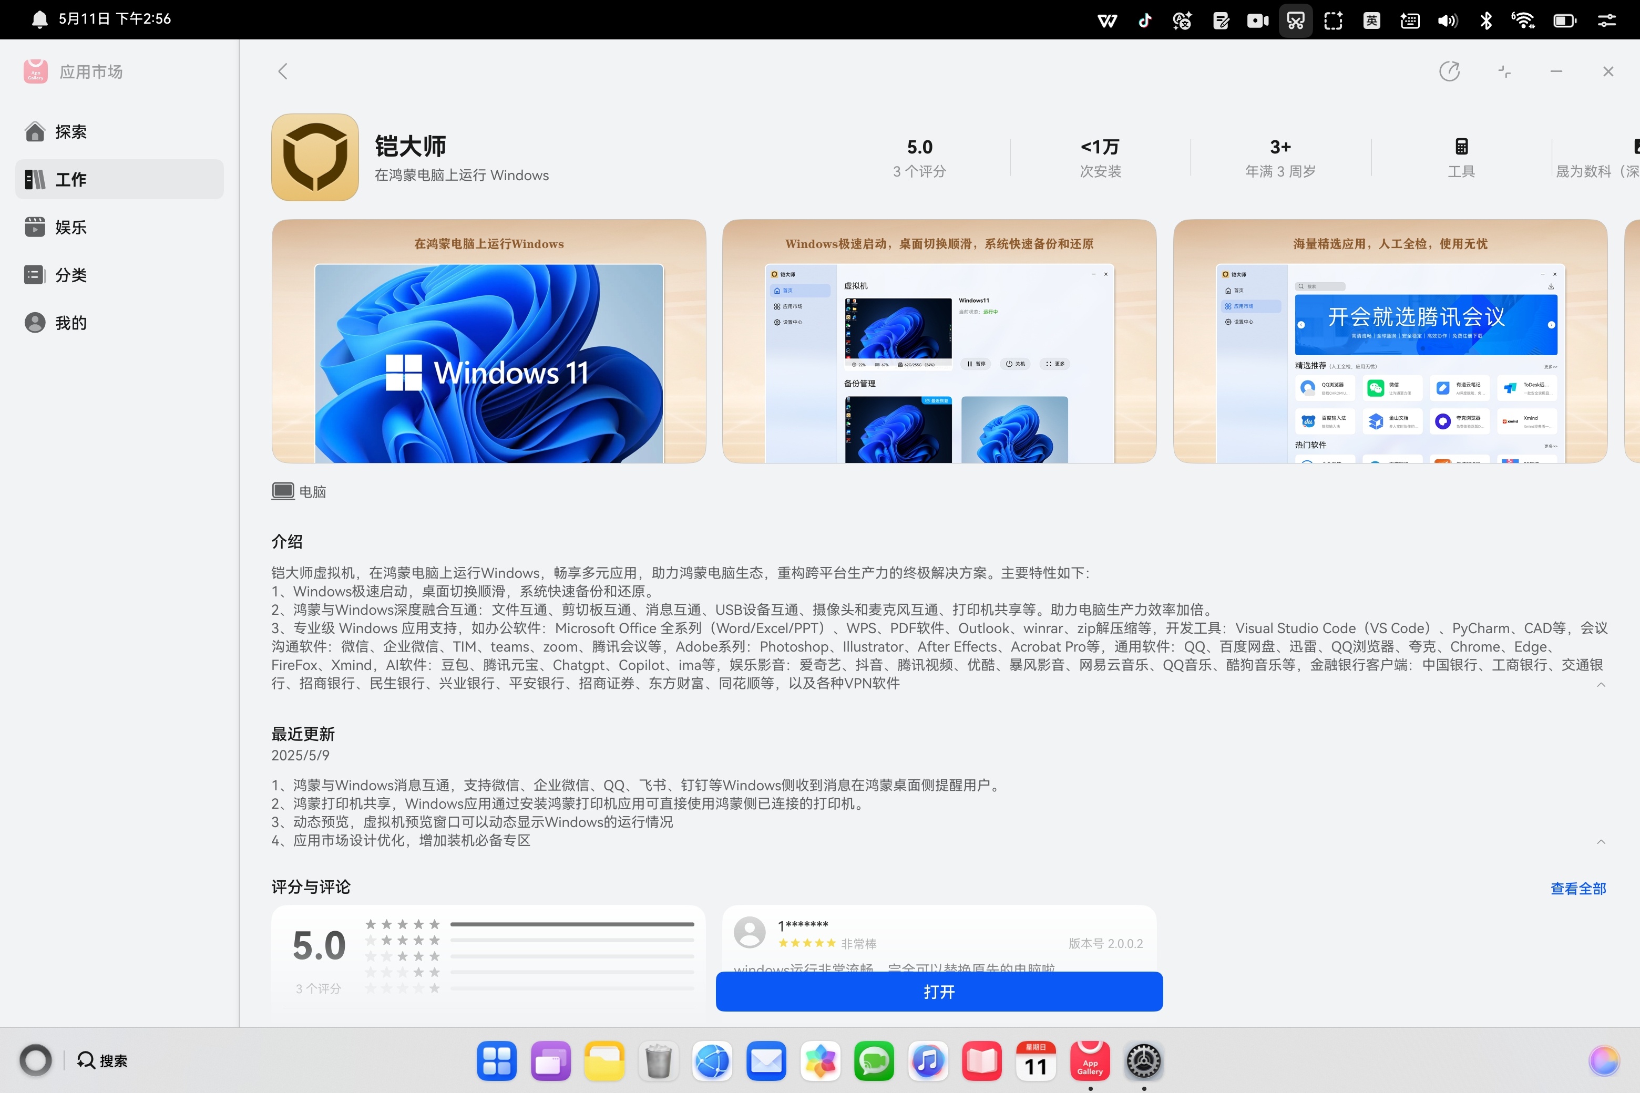Click AppGallery icon in dock
The image size is (1640, 1093).
[x=1090, y=1061]
